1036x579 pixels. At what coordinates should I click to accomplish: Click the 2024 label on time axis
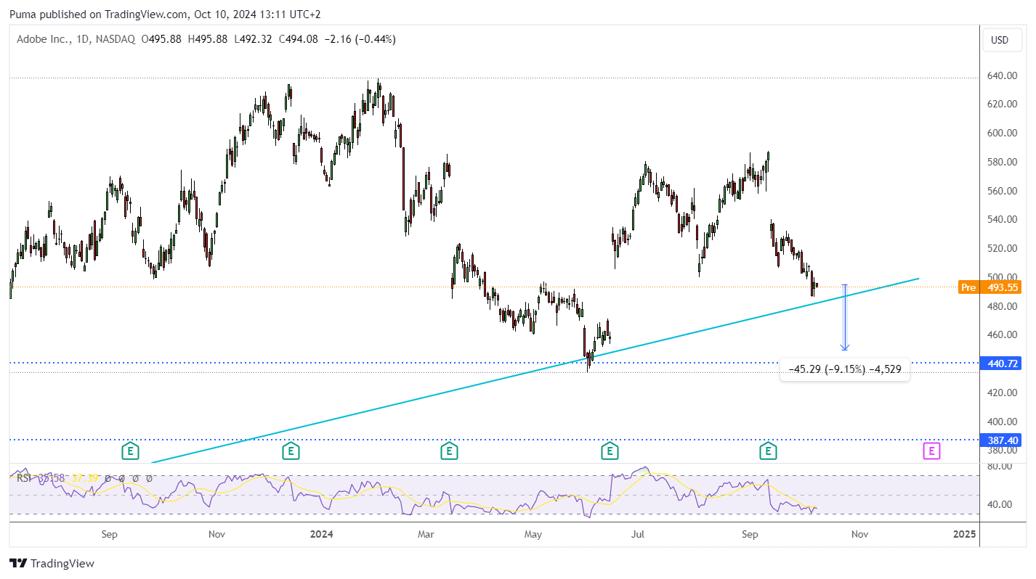coord(321,534)
